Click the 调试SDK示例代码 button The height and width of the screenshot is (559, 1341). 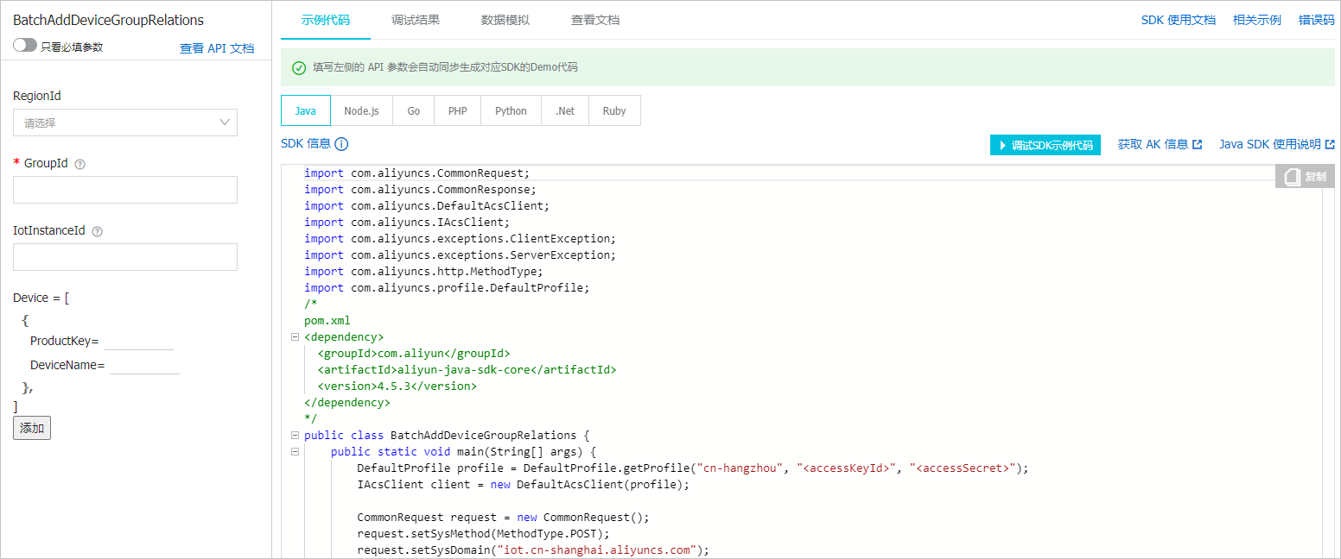1045,145
